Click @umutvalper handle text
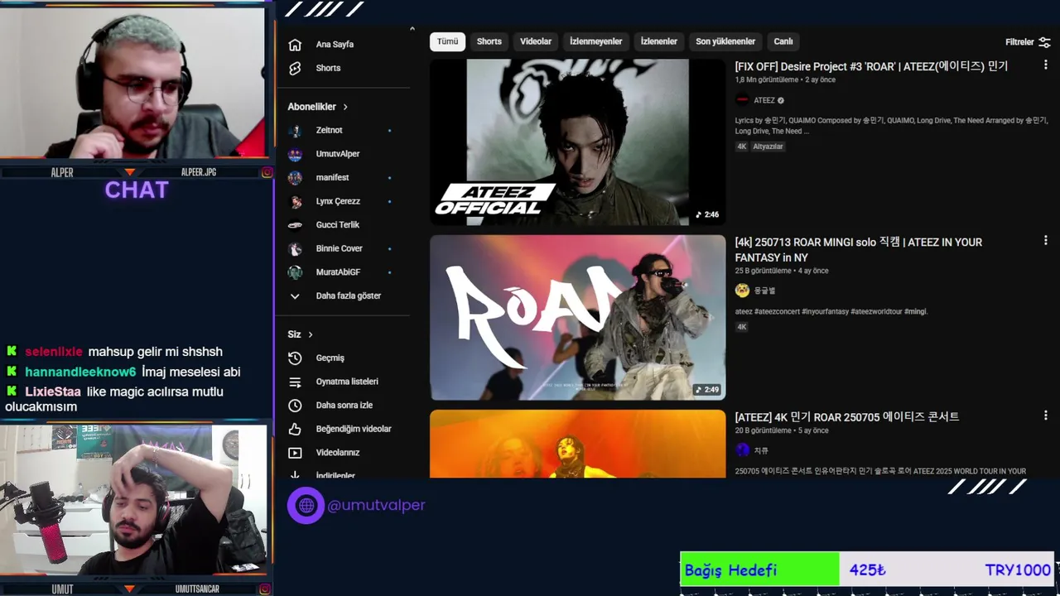Screen dimensions: 1060x596 click(x=376, y=505)
